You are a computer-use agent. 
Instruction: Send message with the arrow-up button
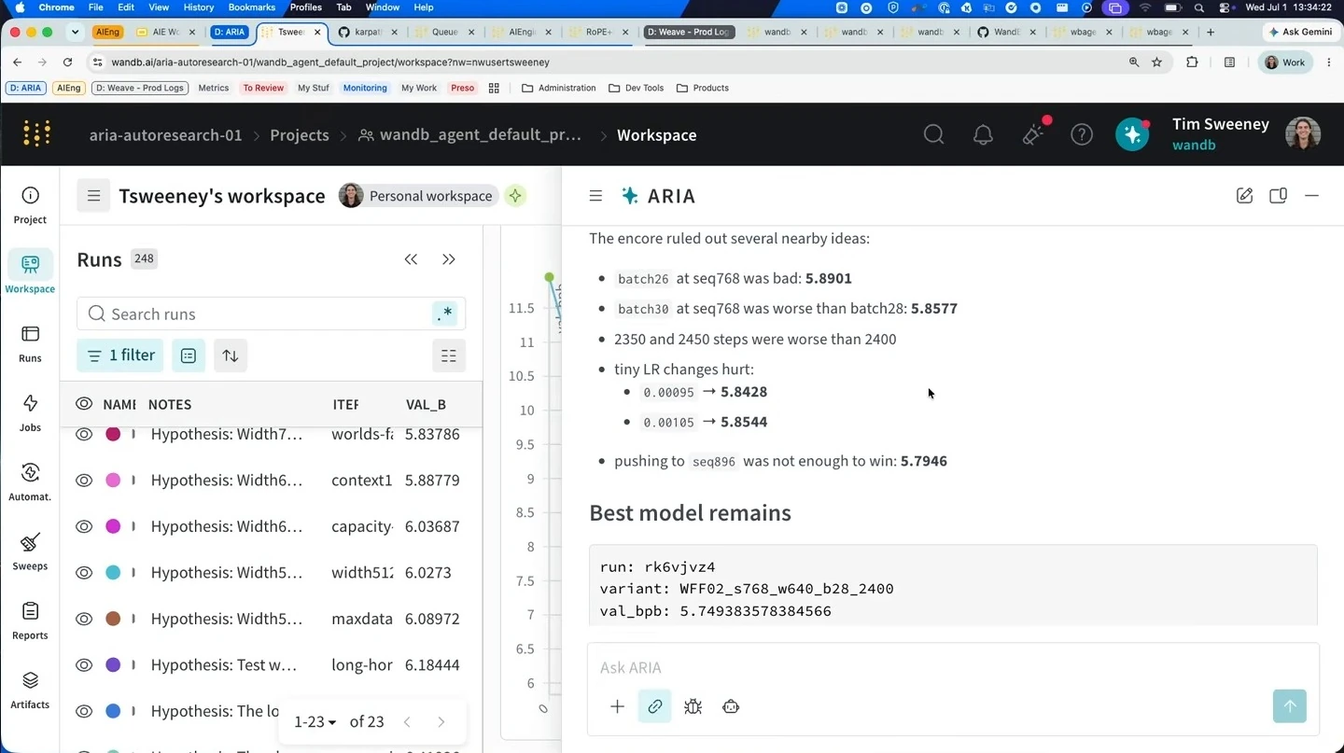pos(1290,706)
